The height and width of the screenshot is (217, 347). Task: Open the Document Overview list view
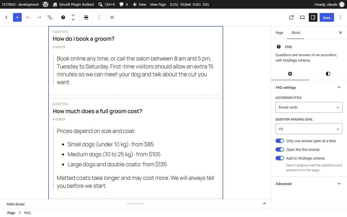click(50, 17)
